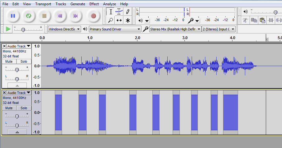The height and width of the screenshot is (148, 282).
Task: Open the Stereo Mix input device dropdown
Action: tap(175, 29)
